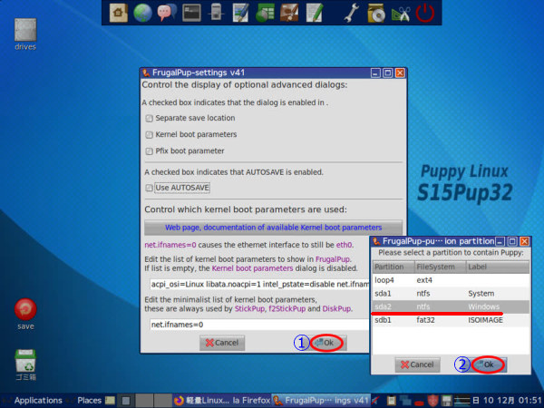Click the kernel boot parameters list field
This screenshot has height=408, width=544.
(x=259, y=285)
